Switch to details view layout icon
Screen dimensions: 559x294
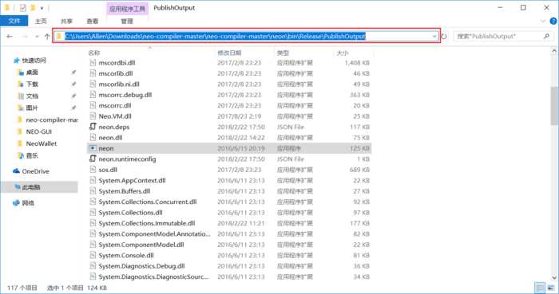(540, 288)
